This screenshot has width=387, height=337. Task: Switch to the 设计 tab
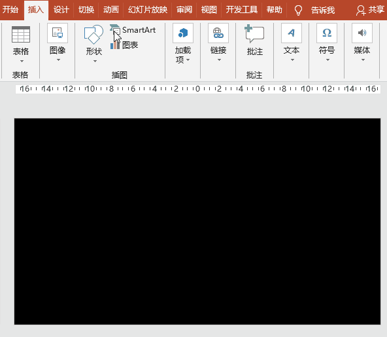[61, 10]
